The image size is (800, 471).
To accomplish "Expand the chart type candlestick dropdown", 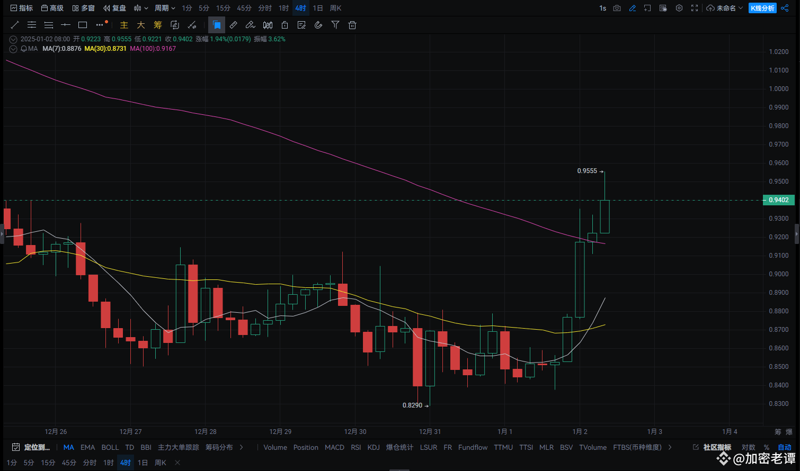I will [141, 8].
